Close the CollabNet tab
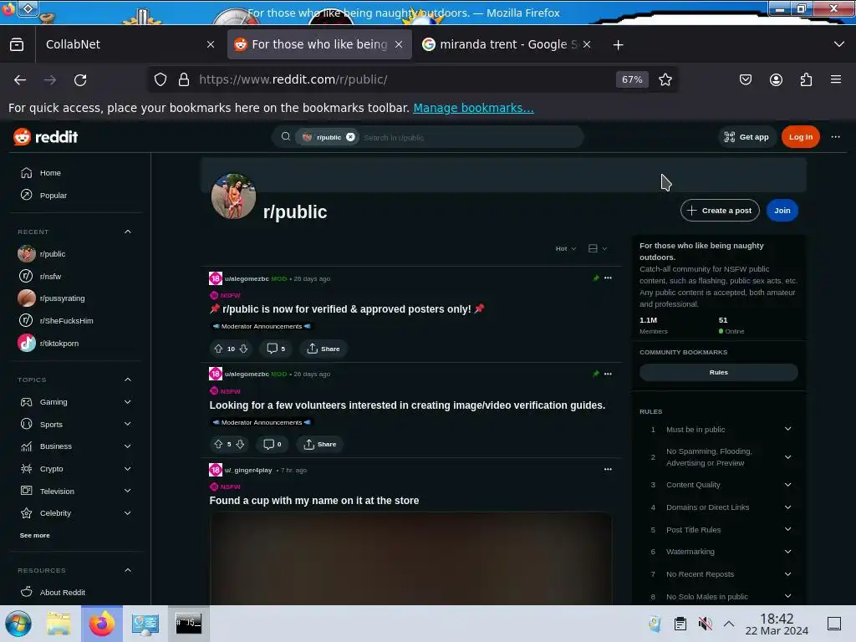The width and height of the screenshot is (856, 642). pos(210,45)
